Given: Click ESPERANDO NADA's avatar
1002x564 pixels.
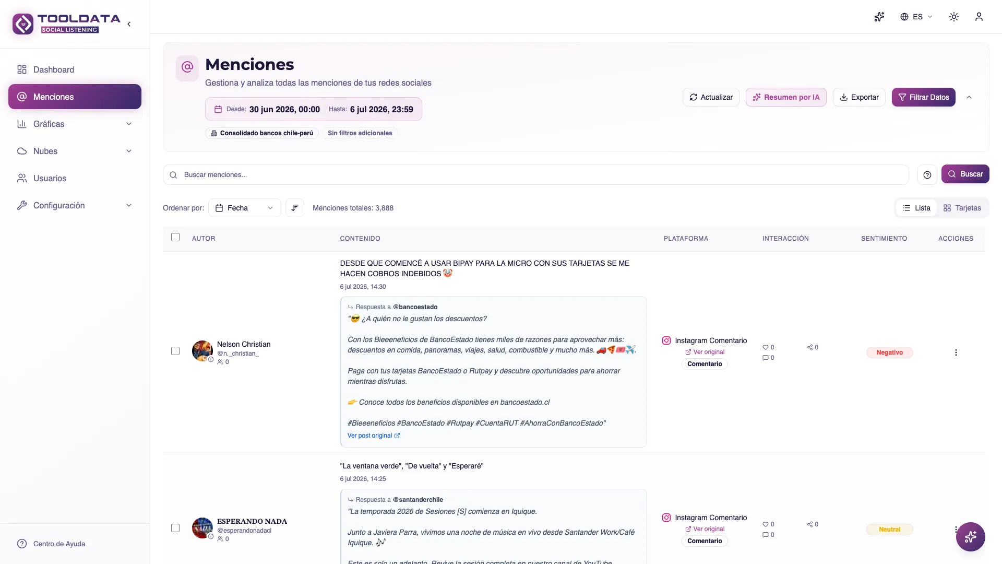Looking at the screenshot, I should [x=202, y=527].
